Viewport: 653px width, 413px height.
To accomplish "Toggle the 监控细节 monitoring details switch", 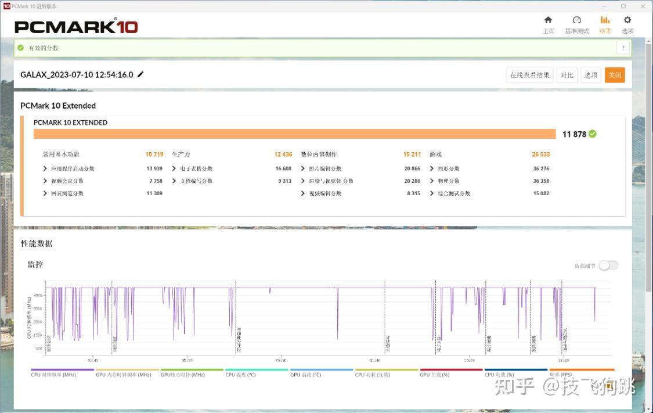I will coord(608,265).
